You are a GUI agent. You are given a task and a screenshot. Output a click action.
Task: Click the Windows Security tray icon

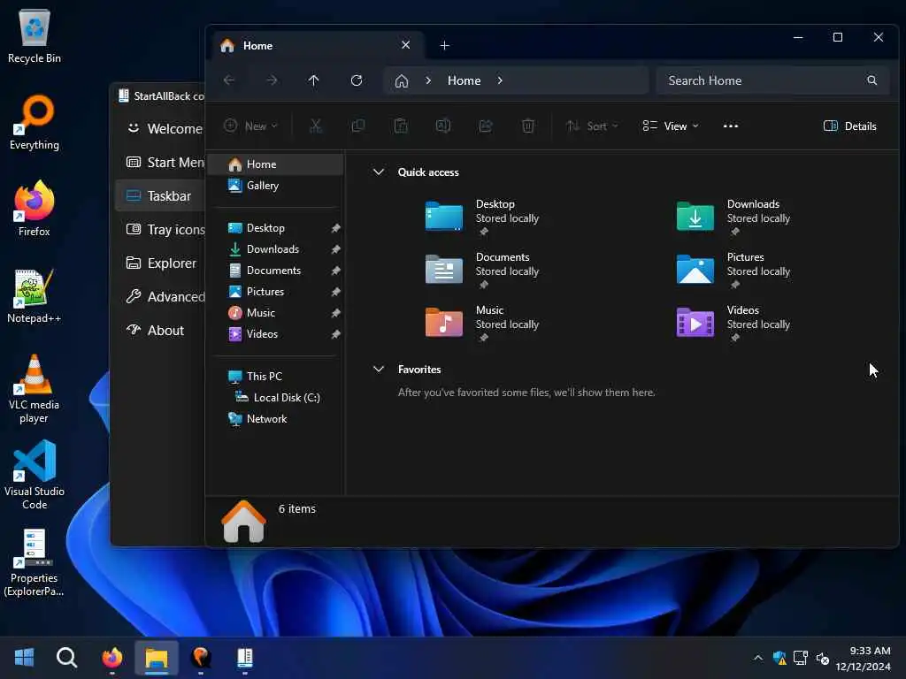pos(779,658)
